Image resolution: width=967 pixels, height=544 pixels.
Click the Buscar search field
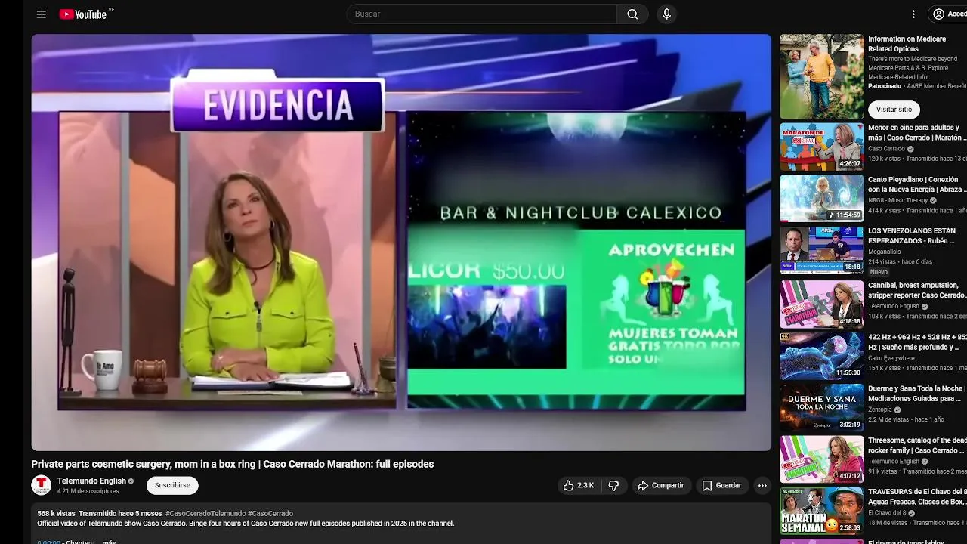(482, 14)
